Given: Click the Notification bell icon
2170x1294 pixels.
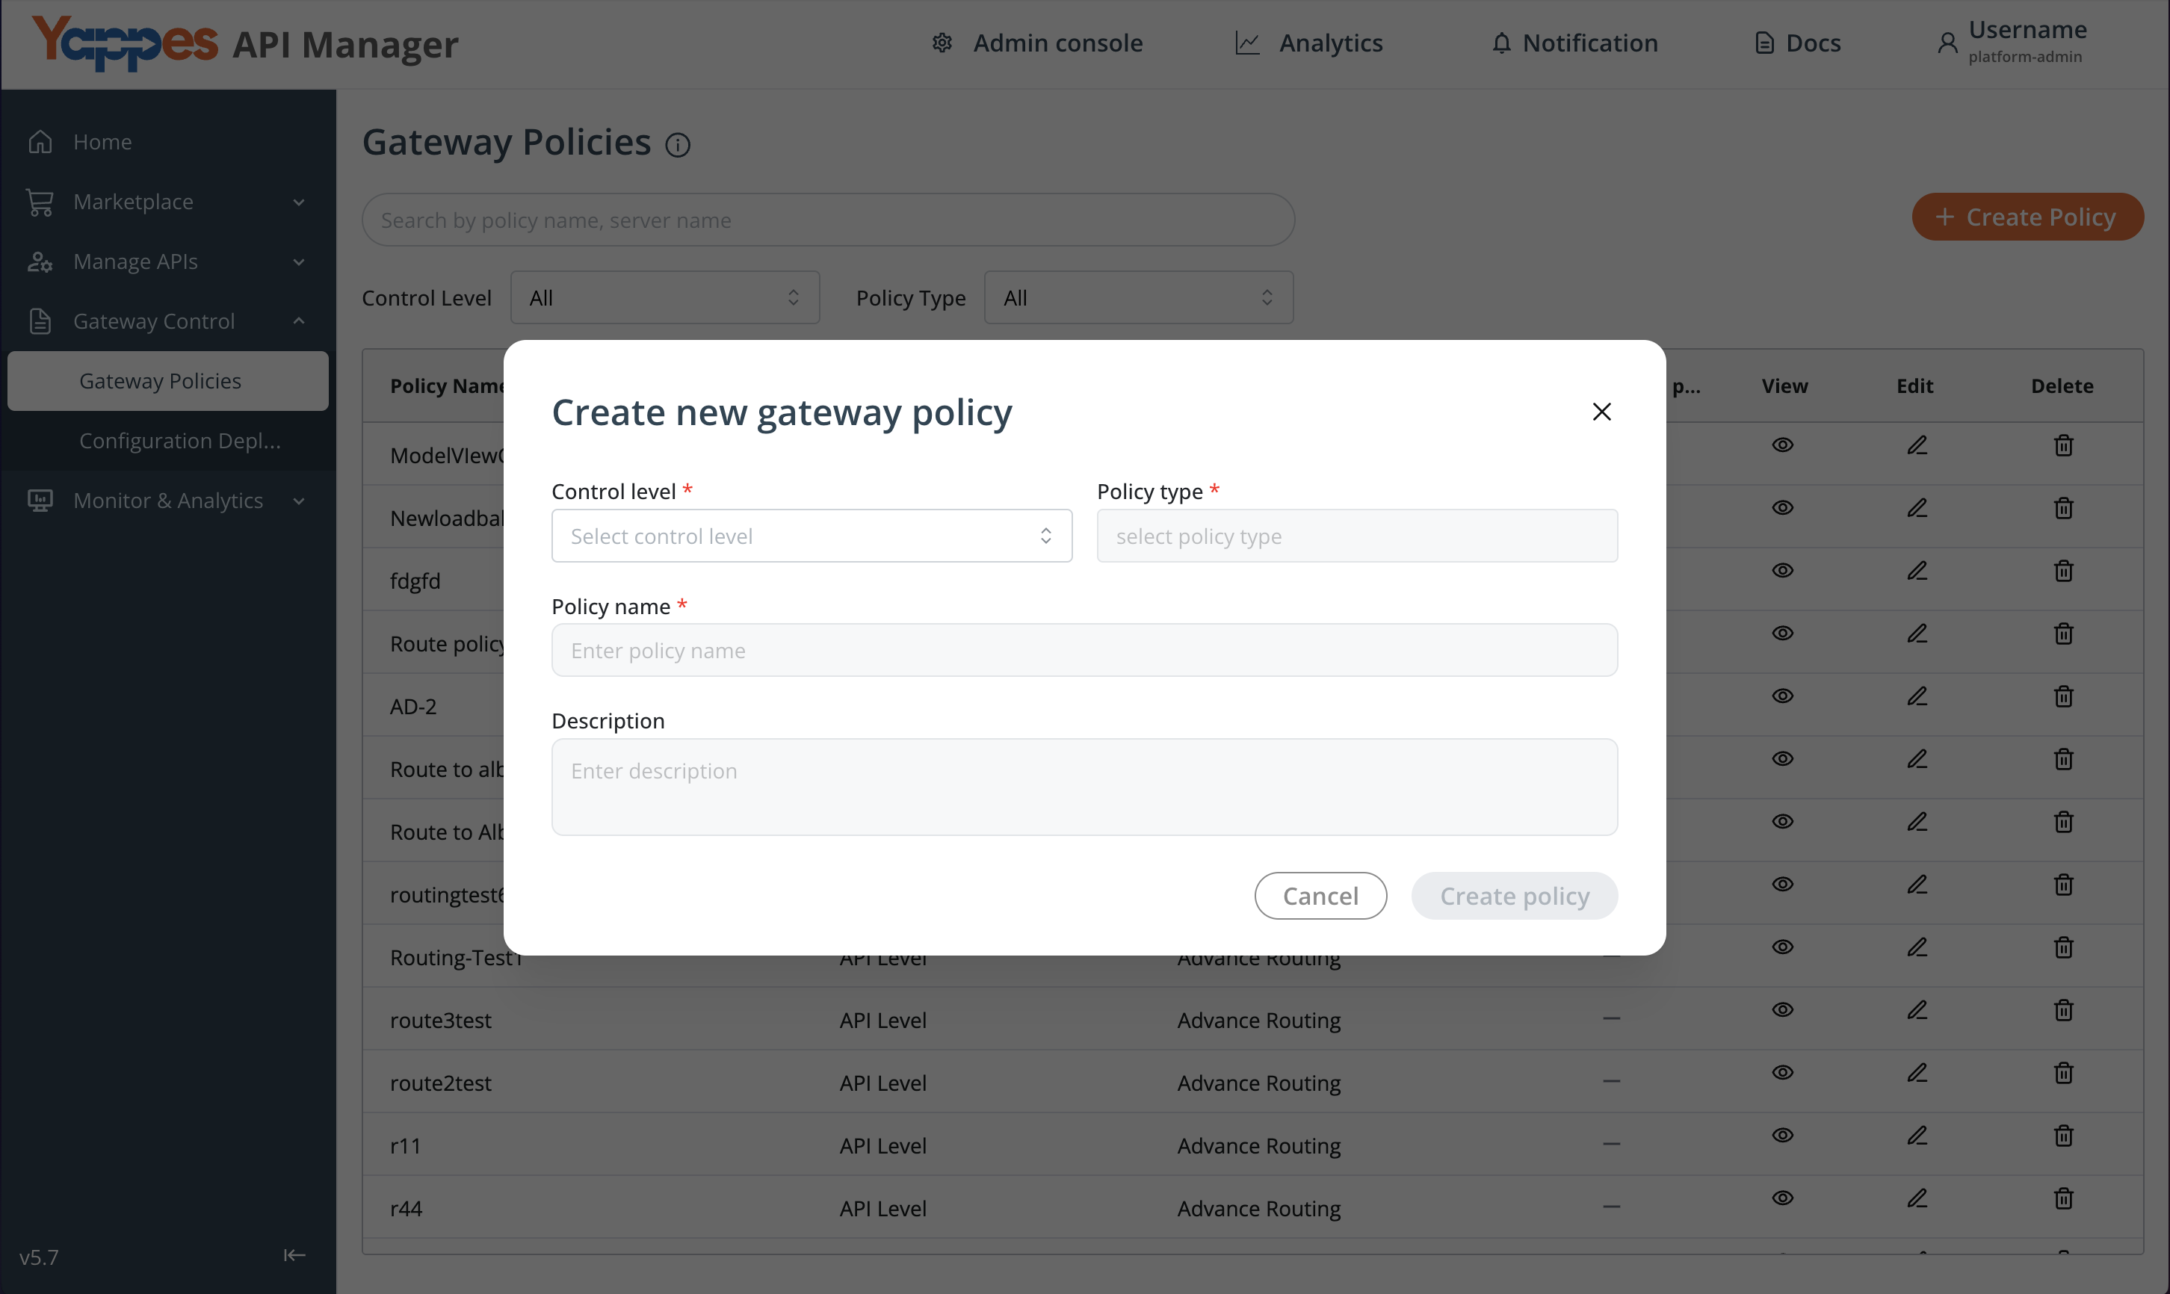Looking at the screenshot, I should click(1501, 43).
